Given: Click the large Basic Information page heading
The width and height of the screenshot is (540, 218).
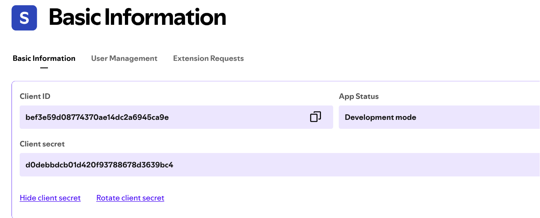Looking at the screenshot, I should pyautogui.click(x=138, y=17).
